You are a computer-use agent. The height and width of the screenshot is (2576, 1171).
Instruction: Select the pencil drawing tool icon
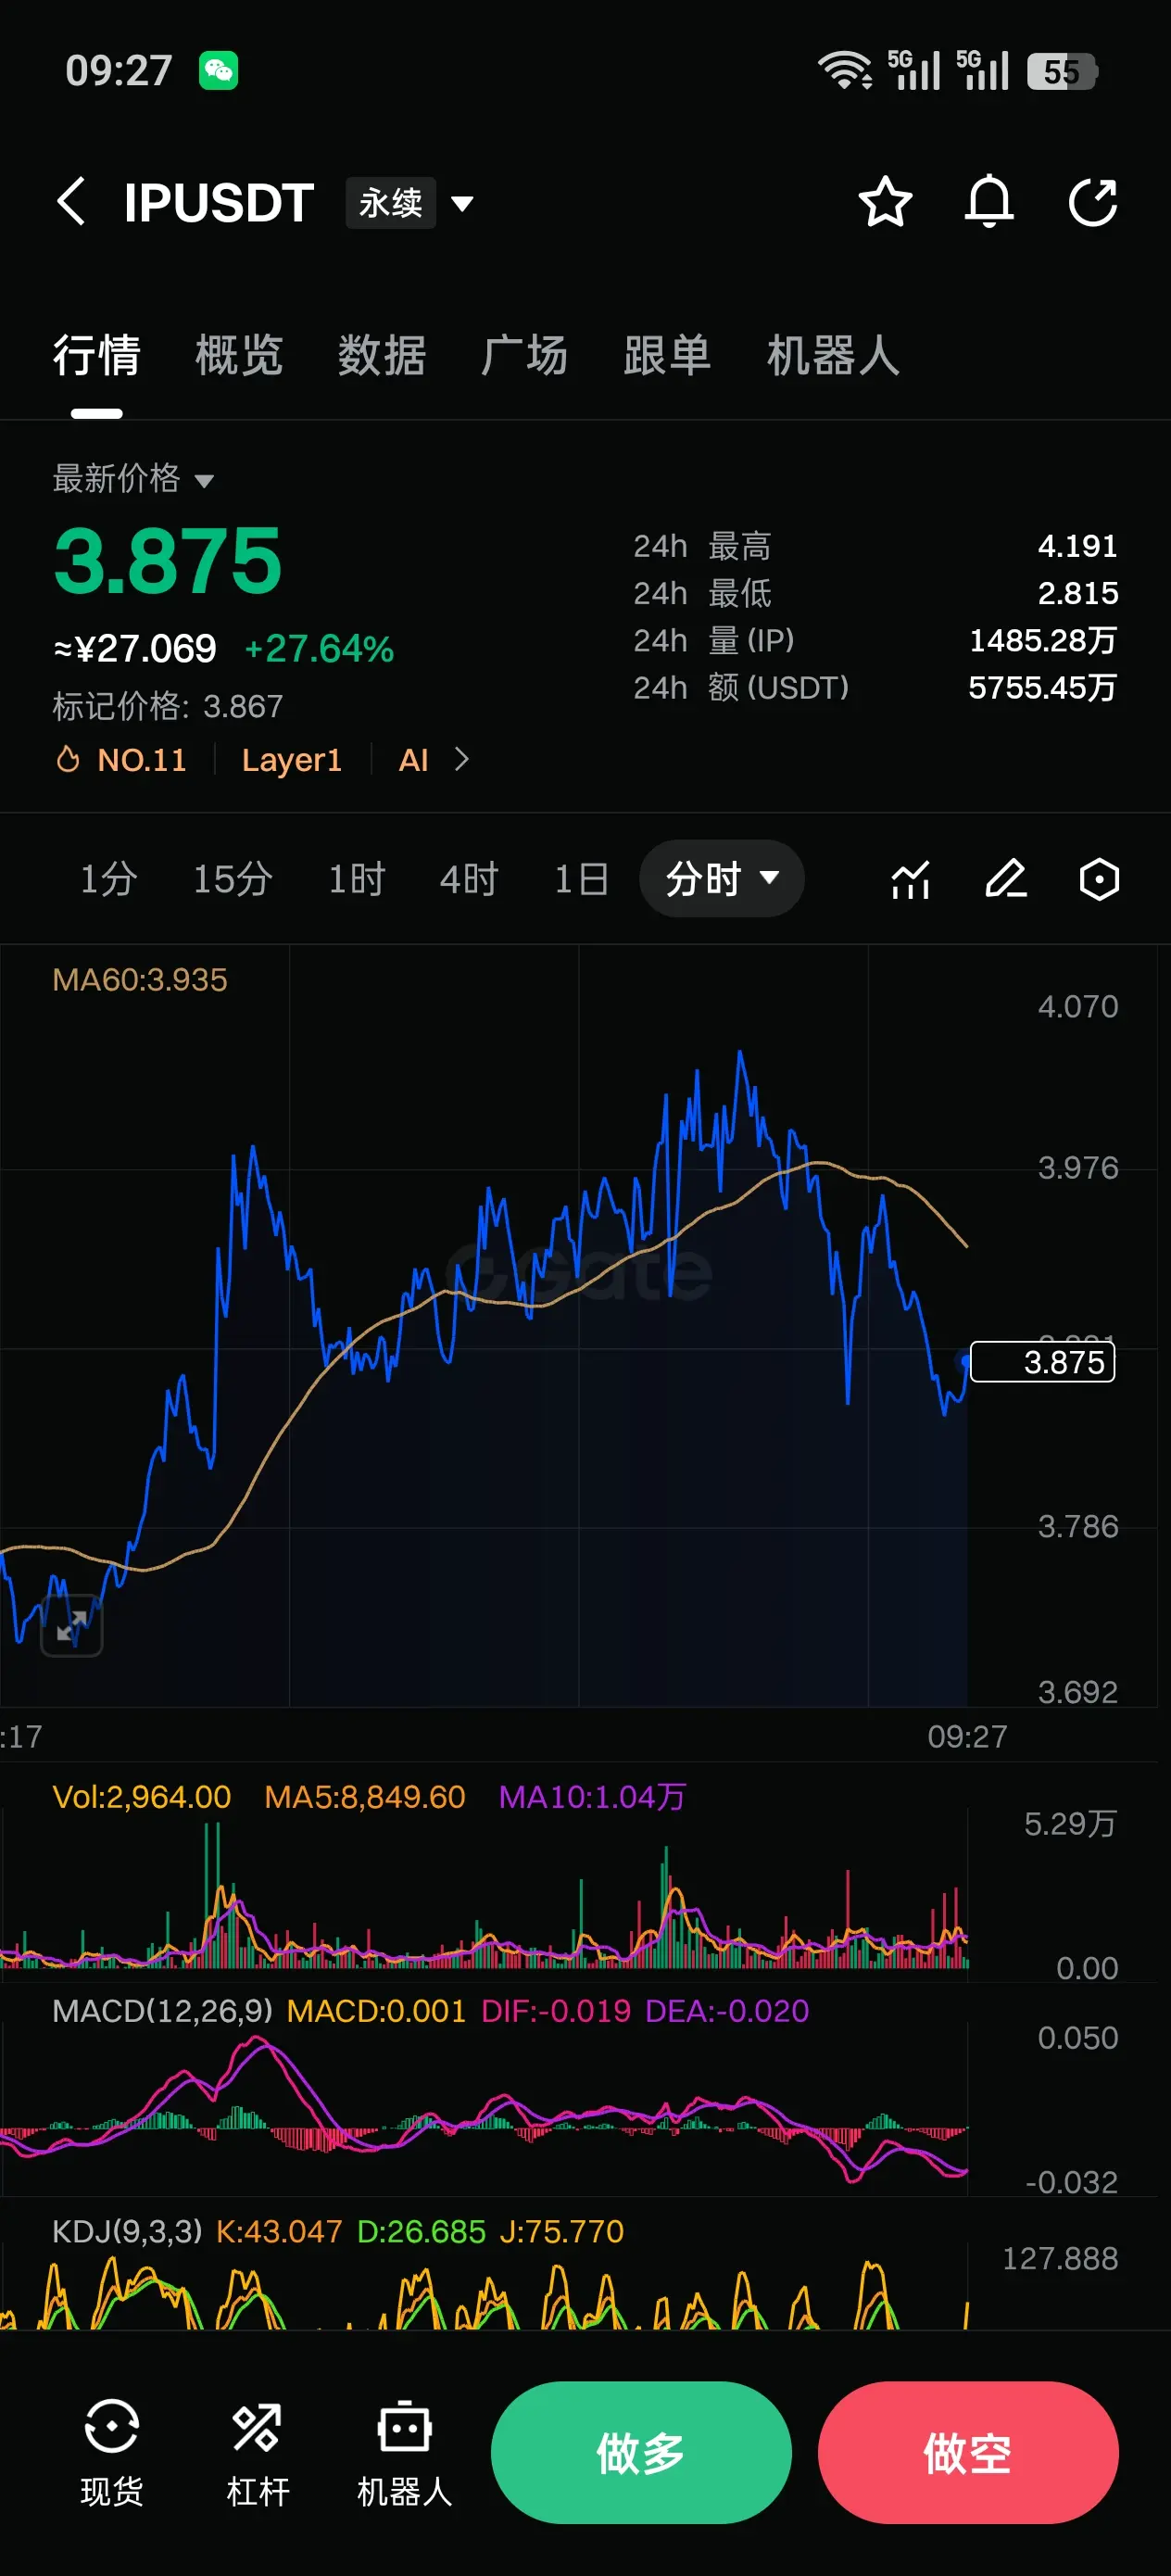[x=1005, y=879]
